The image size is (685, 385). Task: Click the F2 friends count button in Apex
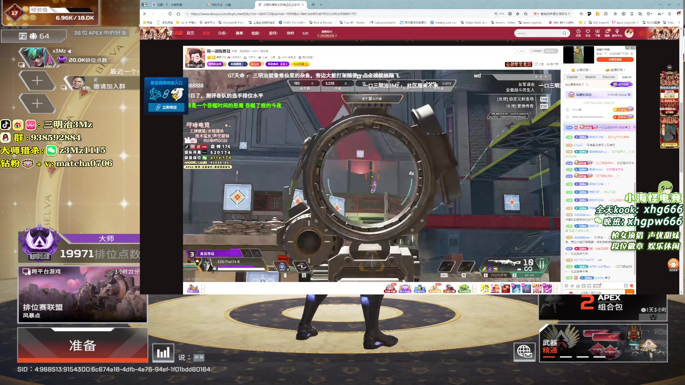click(x=34, y=36)
